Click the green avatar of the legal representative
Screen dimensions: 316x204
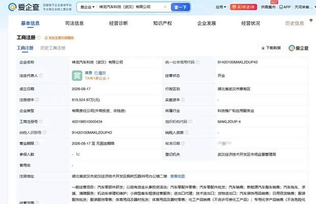click(77, 76)
